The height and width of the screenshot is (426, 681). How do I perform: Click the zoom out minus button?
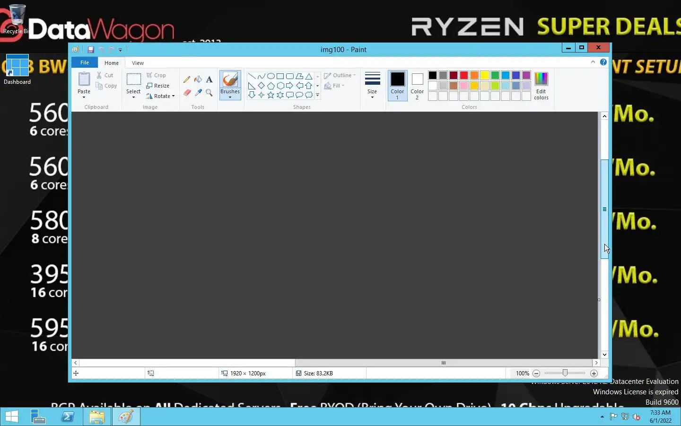coord(536,373)
